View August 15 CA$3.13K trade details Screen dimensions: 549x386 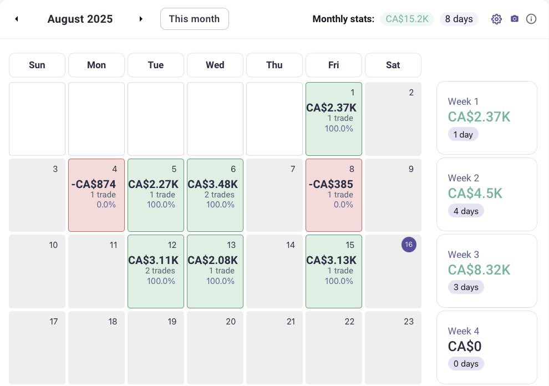(333, 271)
